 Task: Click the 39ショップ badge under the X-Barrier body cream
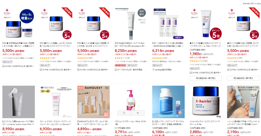[195, 68]
